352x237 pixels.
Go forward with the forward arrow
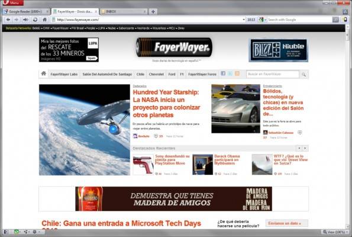[17, 20]
